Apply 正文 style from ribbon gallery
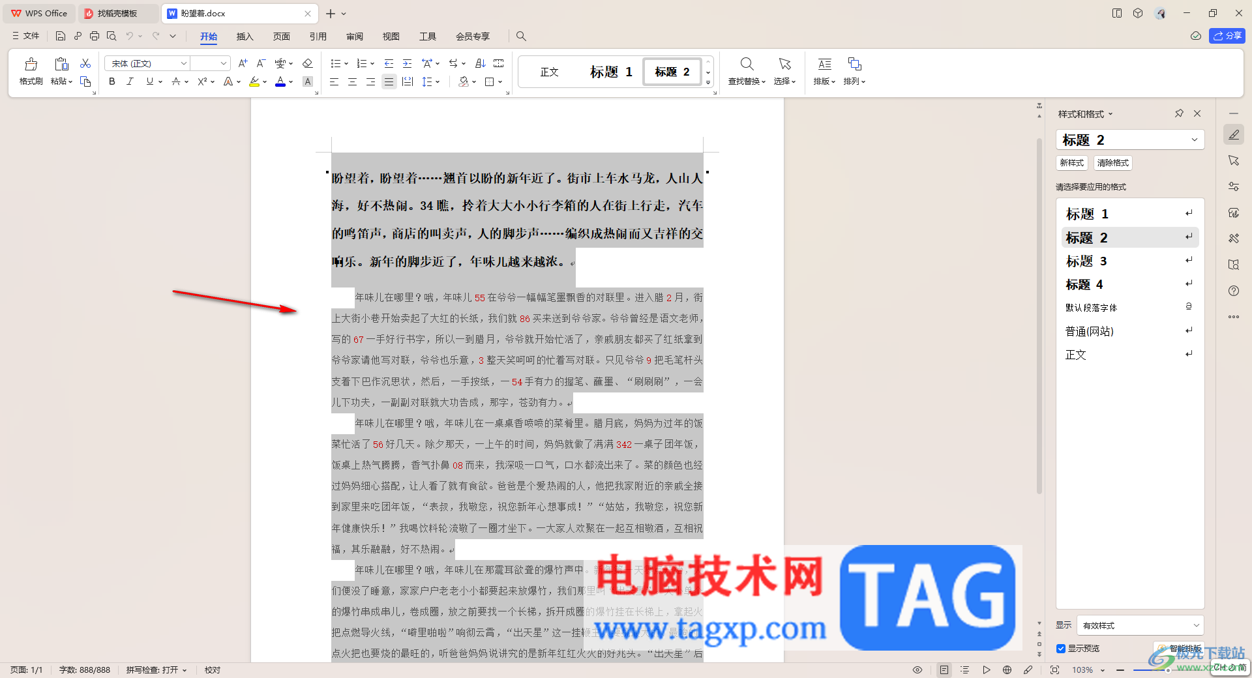The image size is (1252, 678). pos(550,72)
